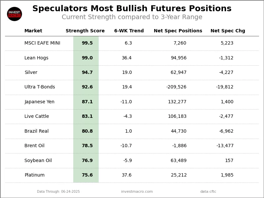Open the investmacro.com link
264x198 pixels.
click(x=137, y=192)
